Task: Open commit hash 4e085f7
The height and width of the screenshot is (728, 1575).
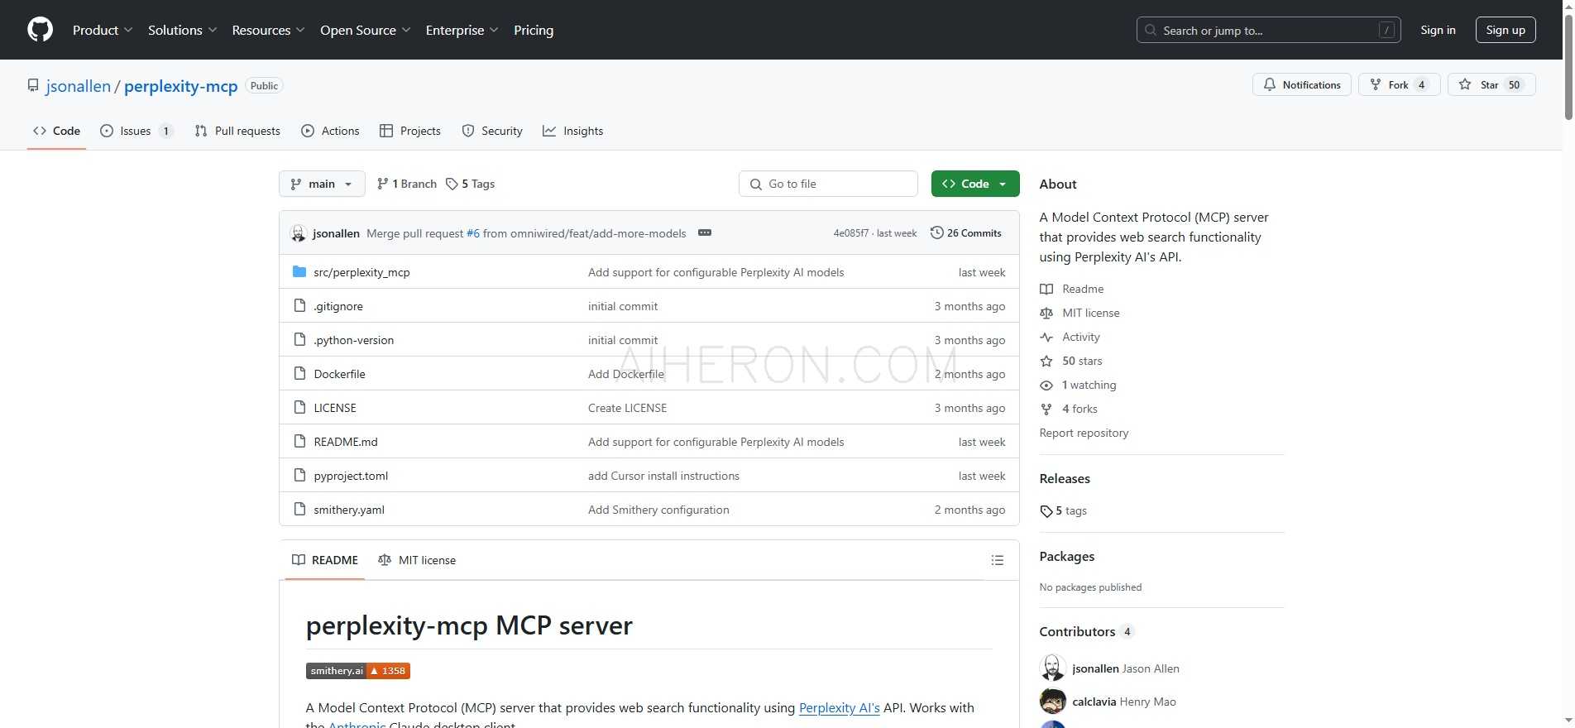Action: pyautogui.click(x=850, y=233)
